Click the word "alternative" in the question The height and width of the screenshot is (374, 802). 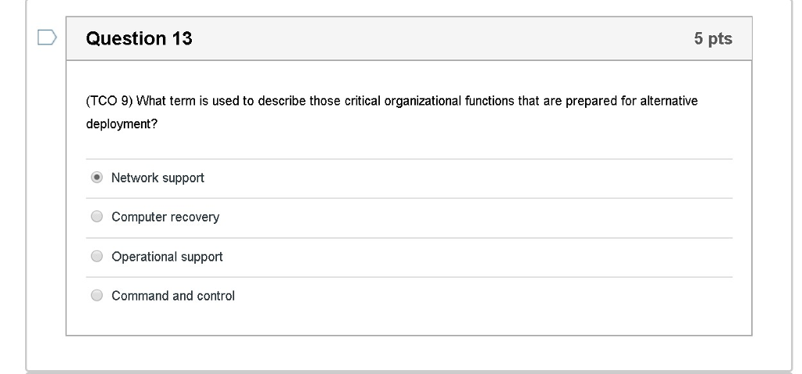click(x=668, y=101)
